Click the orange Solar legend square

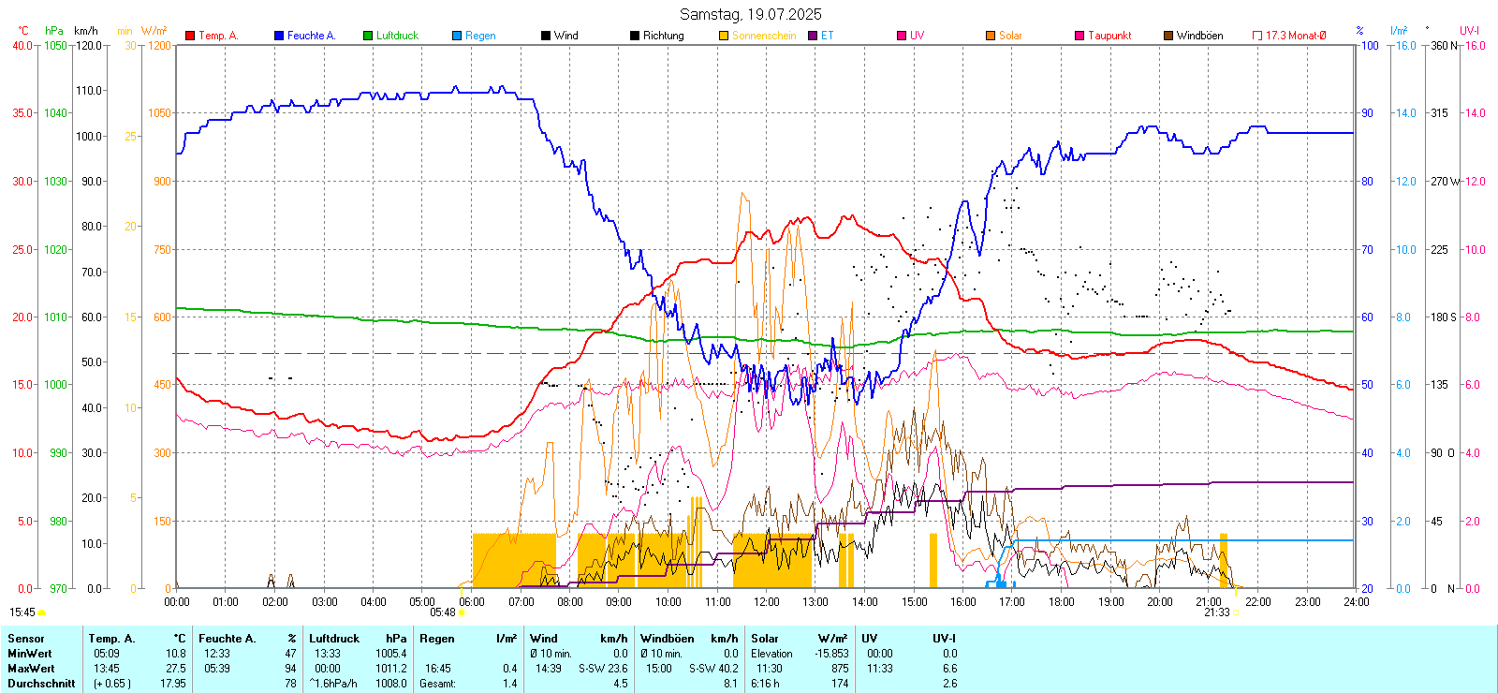(991, 36)
